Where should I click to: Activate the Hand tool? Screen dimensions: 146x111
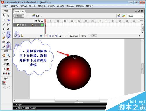[x=4, y=55]
